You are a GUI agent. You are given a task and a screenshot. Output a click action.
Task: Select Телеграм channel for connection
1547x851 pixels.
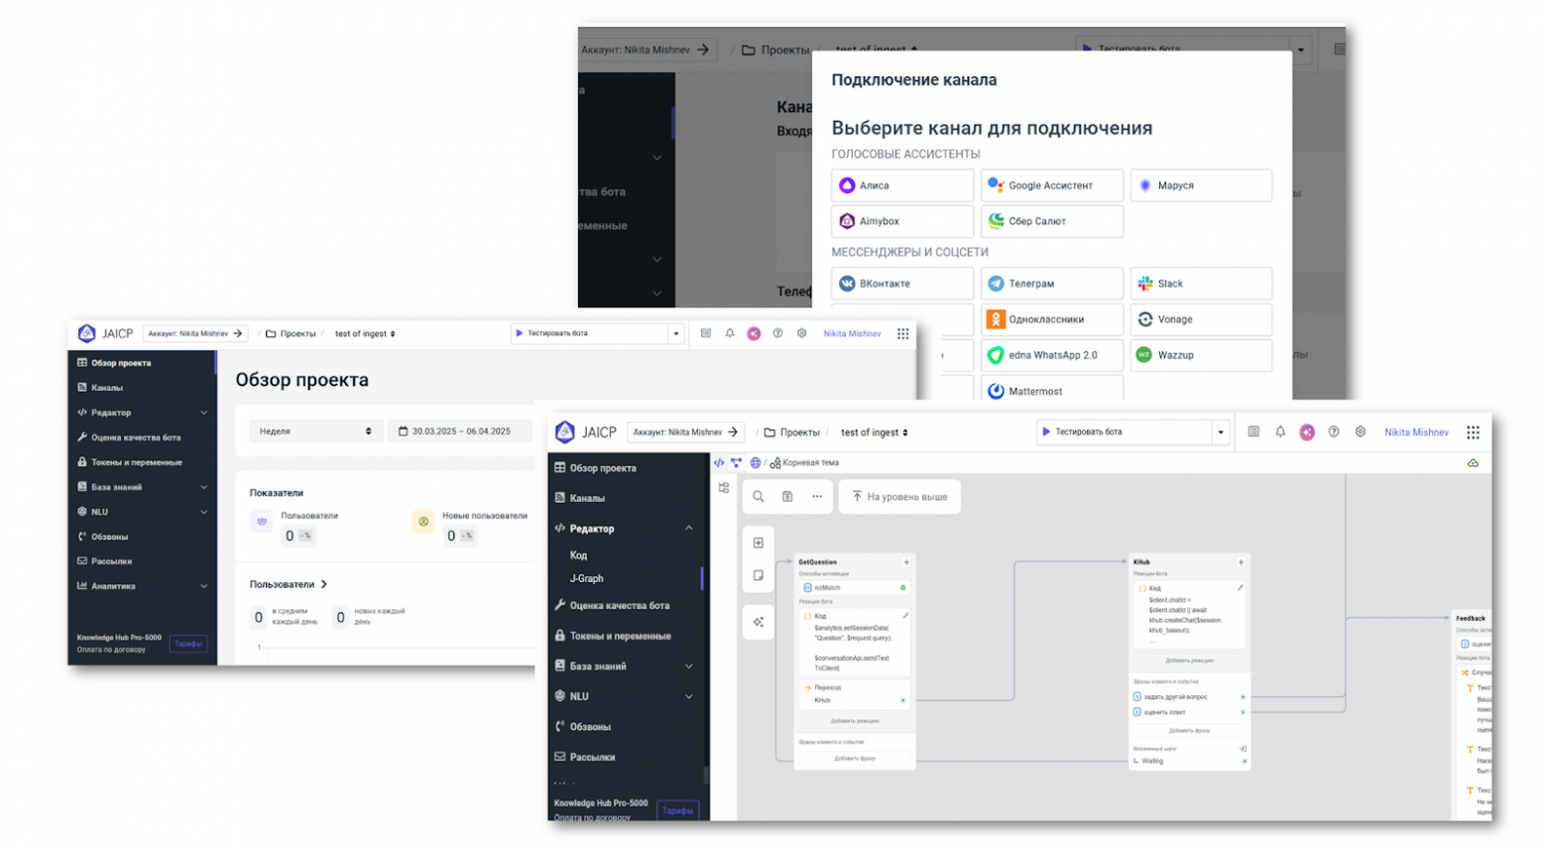[1051, 283]
